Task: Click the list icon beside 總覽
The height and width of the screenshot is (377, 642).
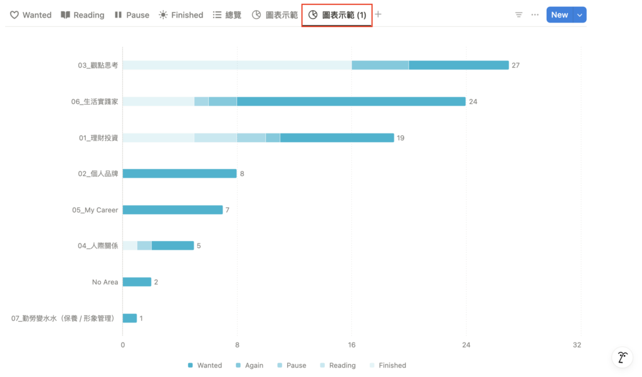Action: coord(217,15)
